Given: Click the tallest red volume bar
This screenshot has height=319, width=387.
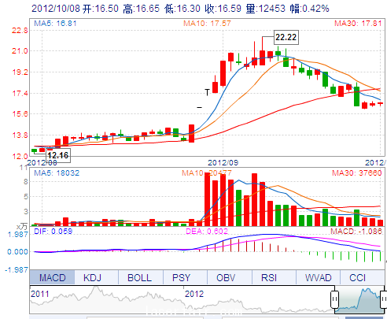Looking at the screenshot, I should [207, 199].
